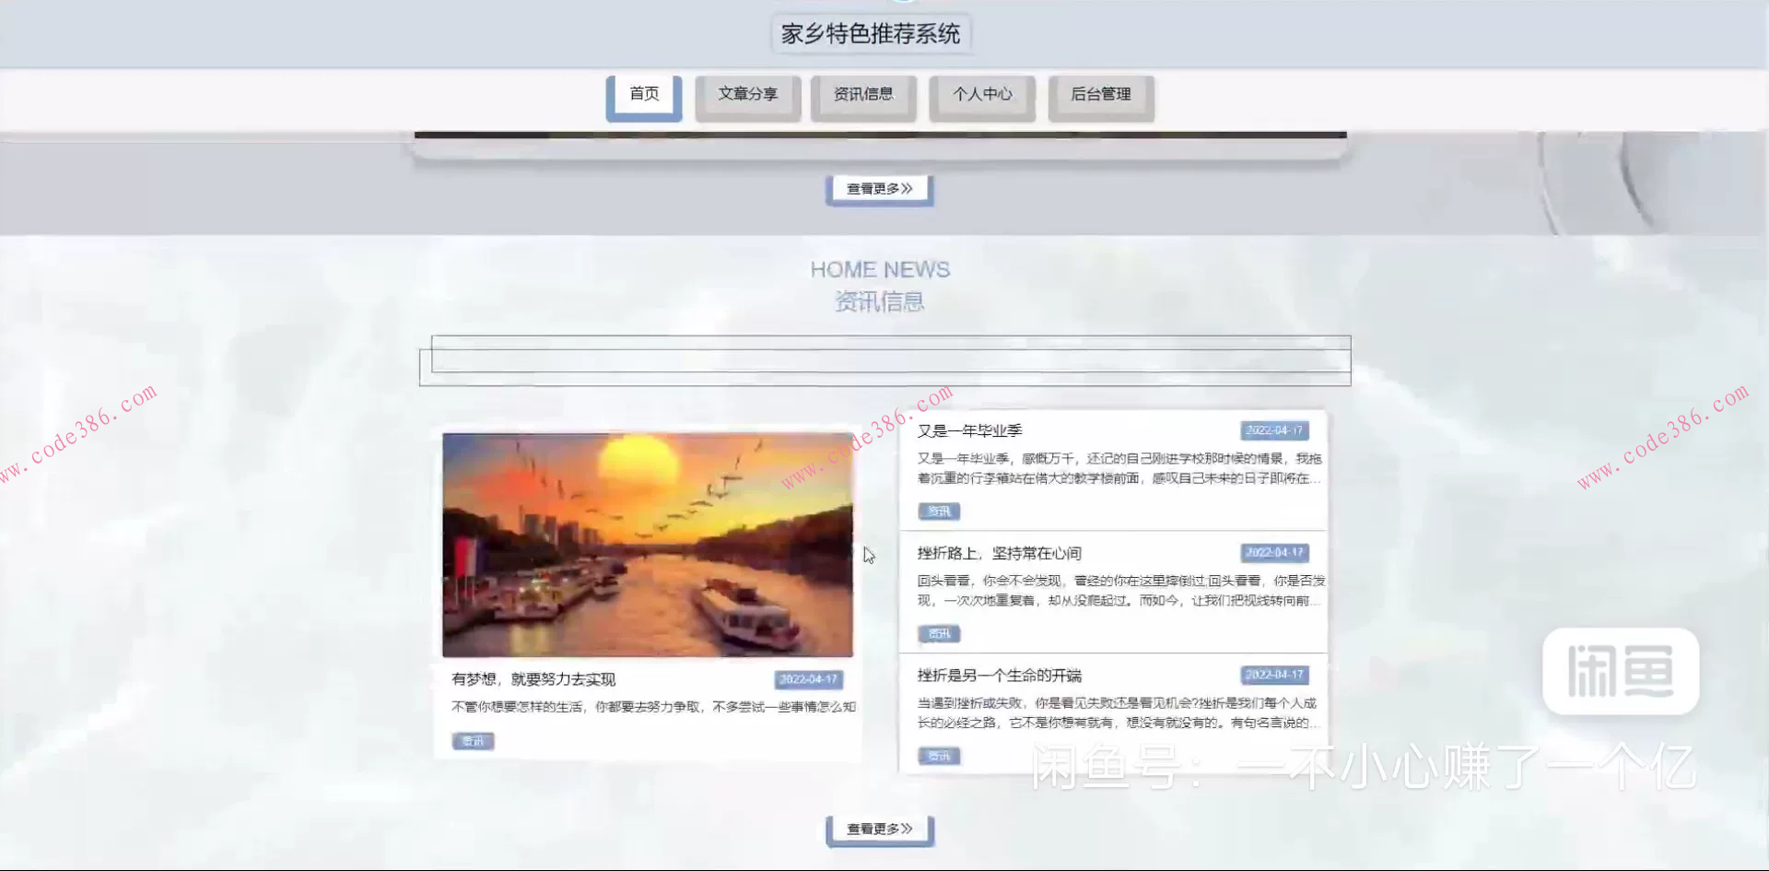Image resolution: width=1769 pixels, height=871 pixels.
Task: Open the 后台管理 menu item
Action: [x=1101, y=93]
